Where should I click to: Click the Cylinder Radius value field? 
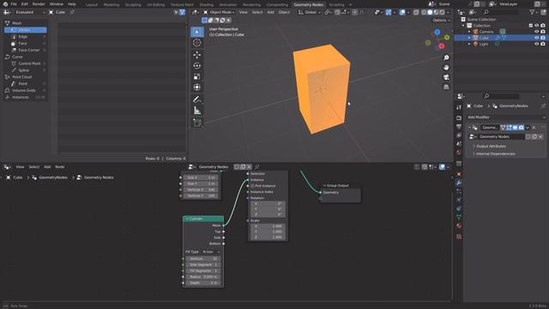coord(203,276)
